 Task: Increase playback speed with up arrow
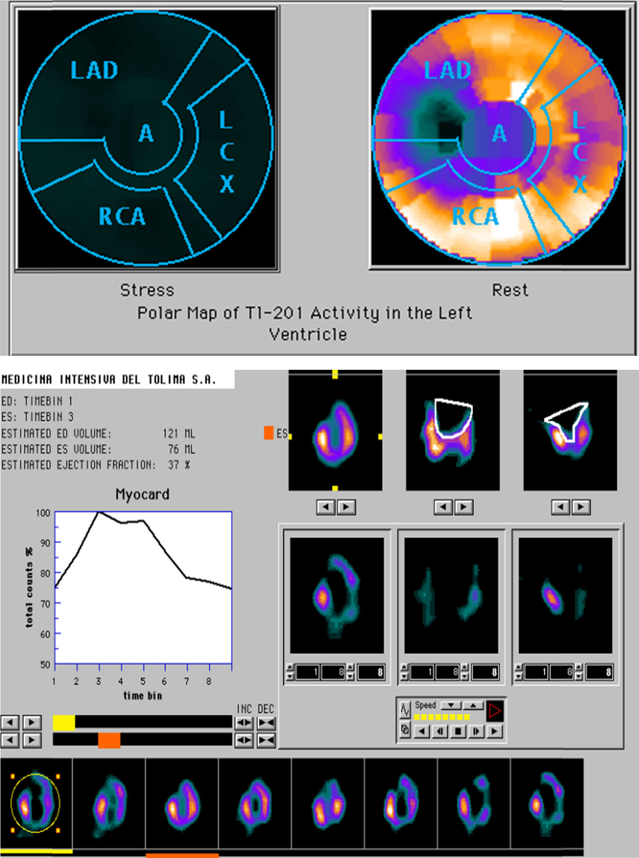(x=473, y=705)
